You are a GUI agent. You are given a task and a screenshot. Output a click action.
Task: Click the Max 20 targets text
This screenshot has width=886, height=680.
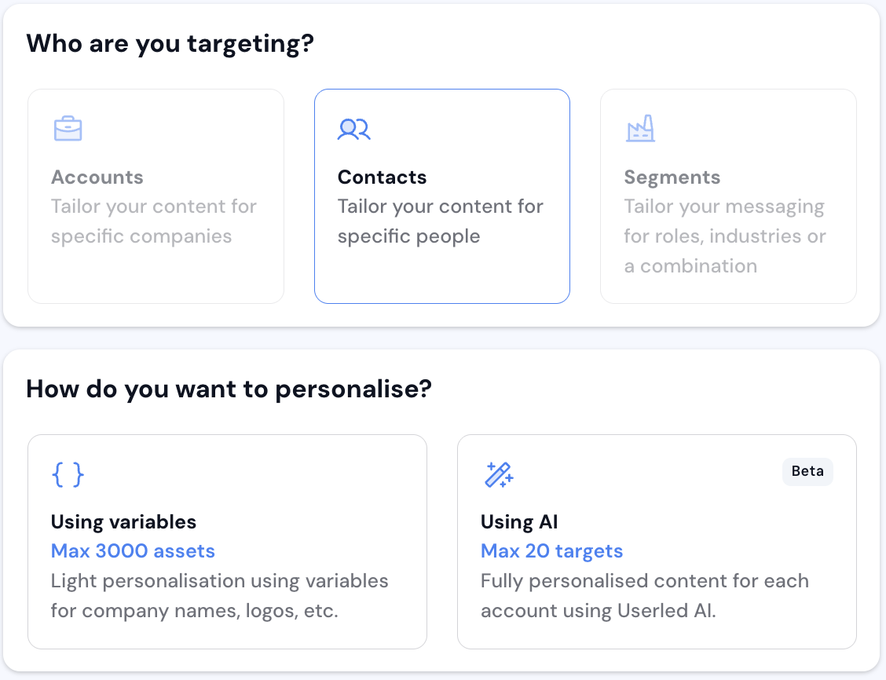point(551,551)
